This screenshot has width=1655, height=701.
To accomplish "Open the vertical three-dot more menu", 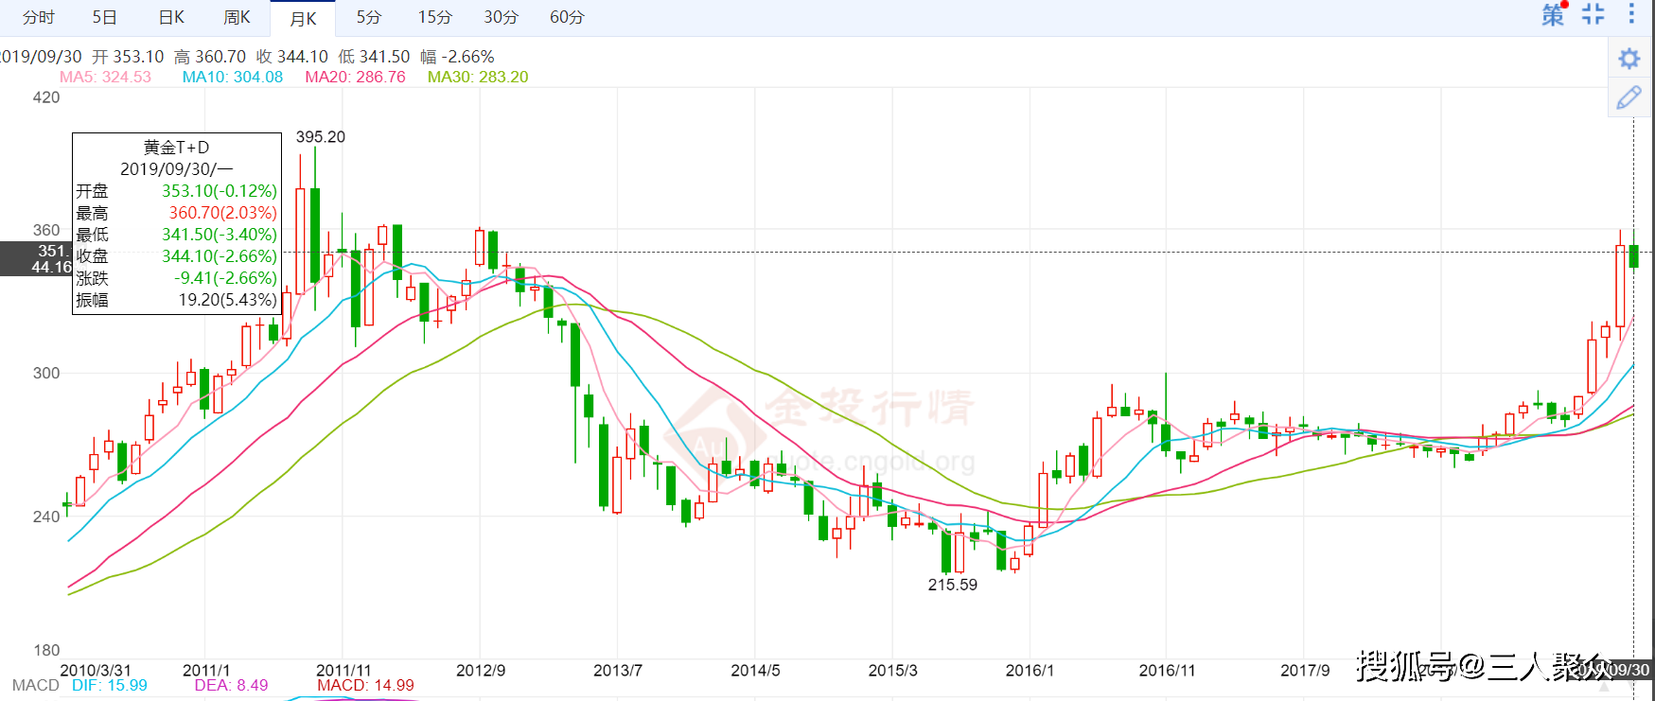I will tap(1631, 14).
